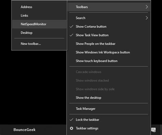Image resolution: width=162 pixels, height=135 pixels.
Task: Enable the Links toolbar
Action: pos(39,16)
